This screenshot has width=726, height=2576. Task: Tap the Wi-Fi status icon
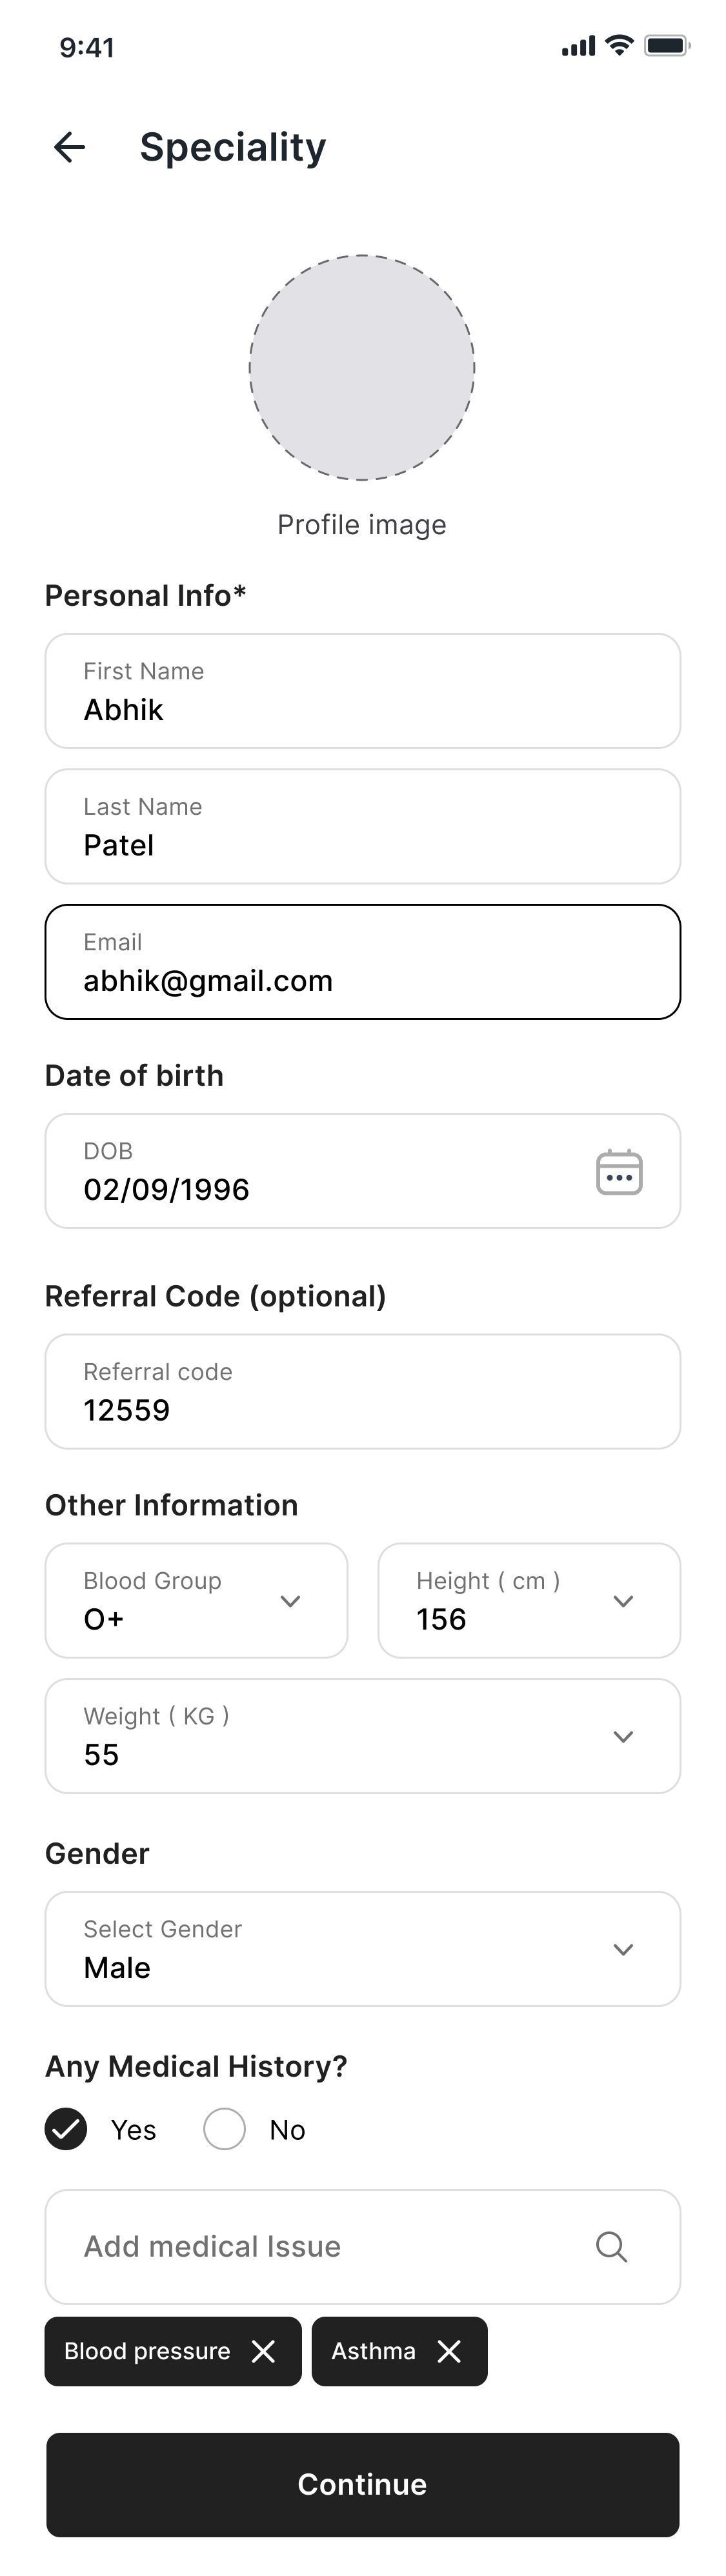coord(620,46)
